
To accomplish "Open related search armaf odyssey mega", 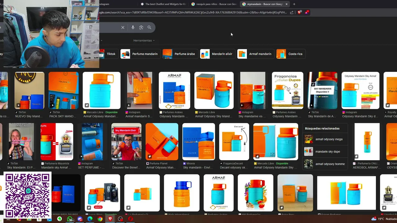I will click(325, 139).
